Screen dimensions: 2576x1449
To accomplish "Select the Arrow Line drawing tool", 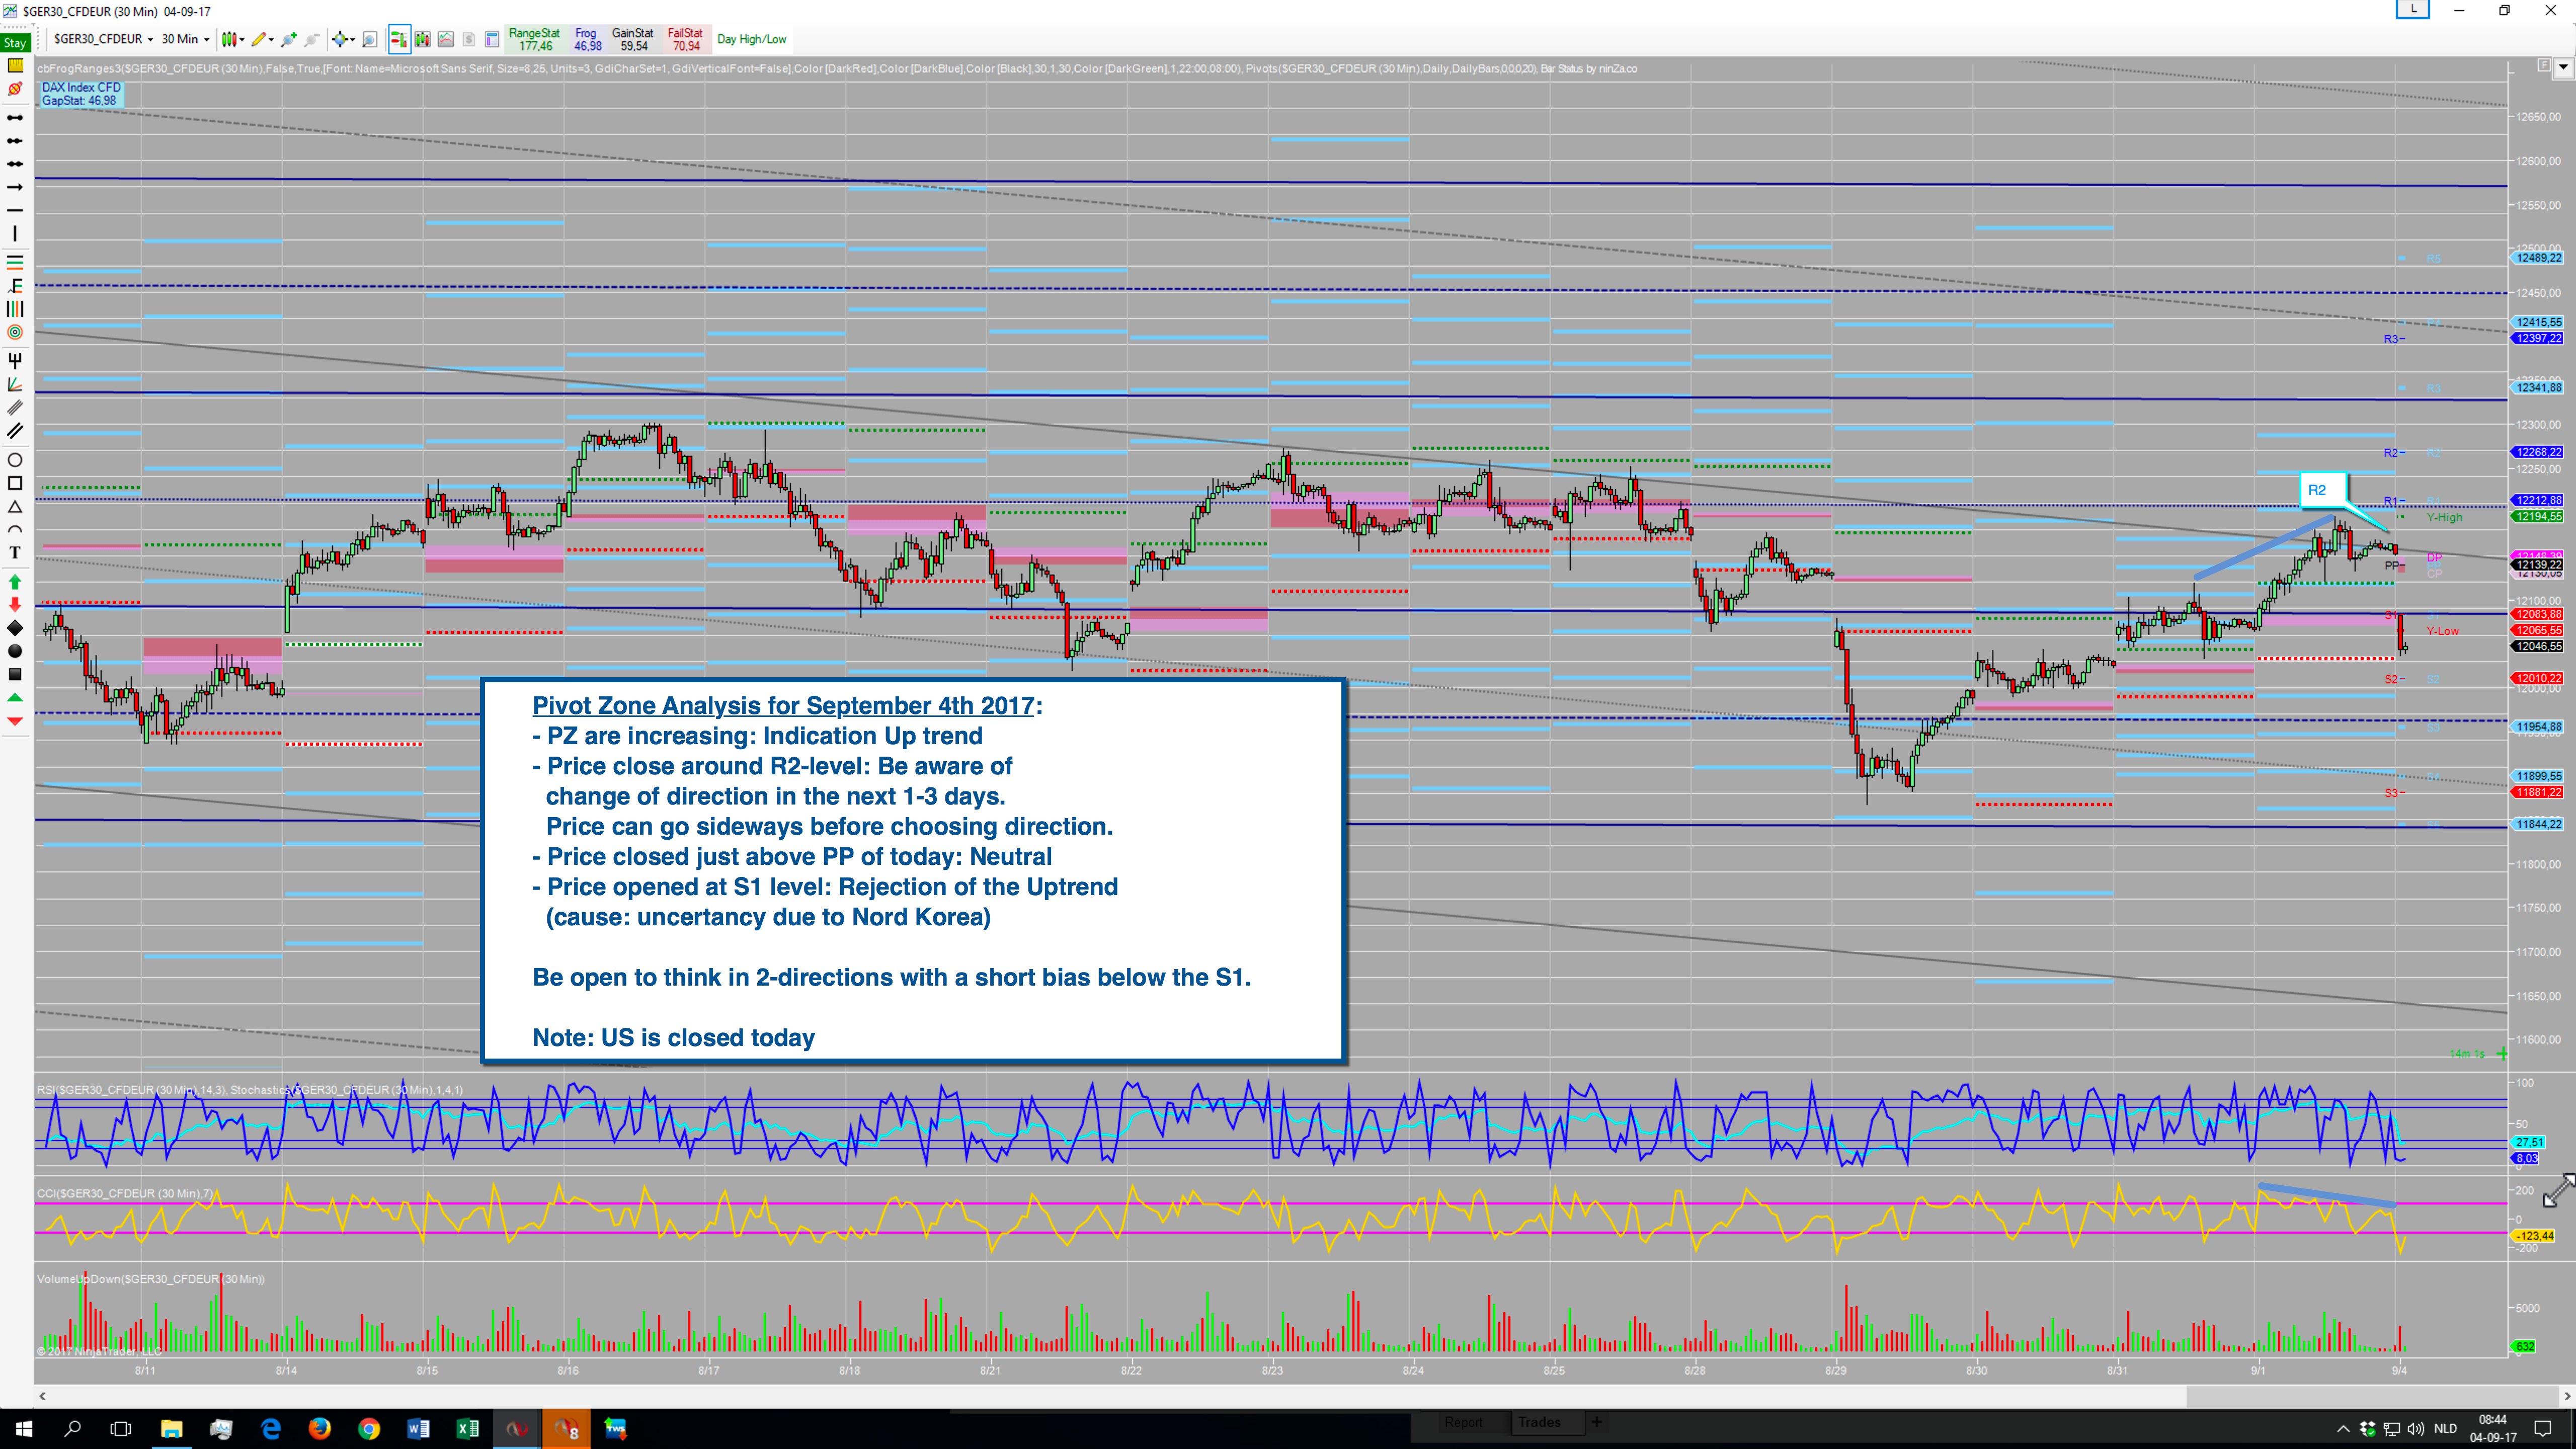I will coord(15,187).
